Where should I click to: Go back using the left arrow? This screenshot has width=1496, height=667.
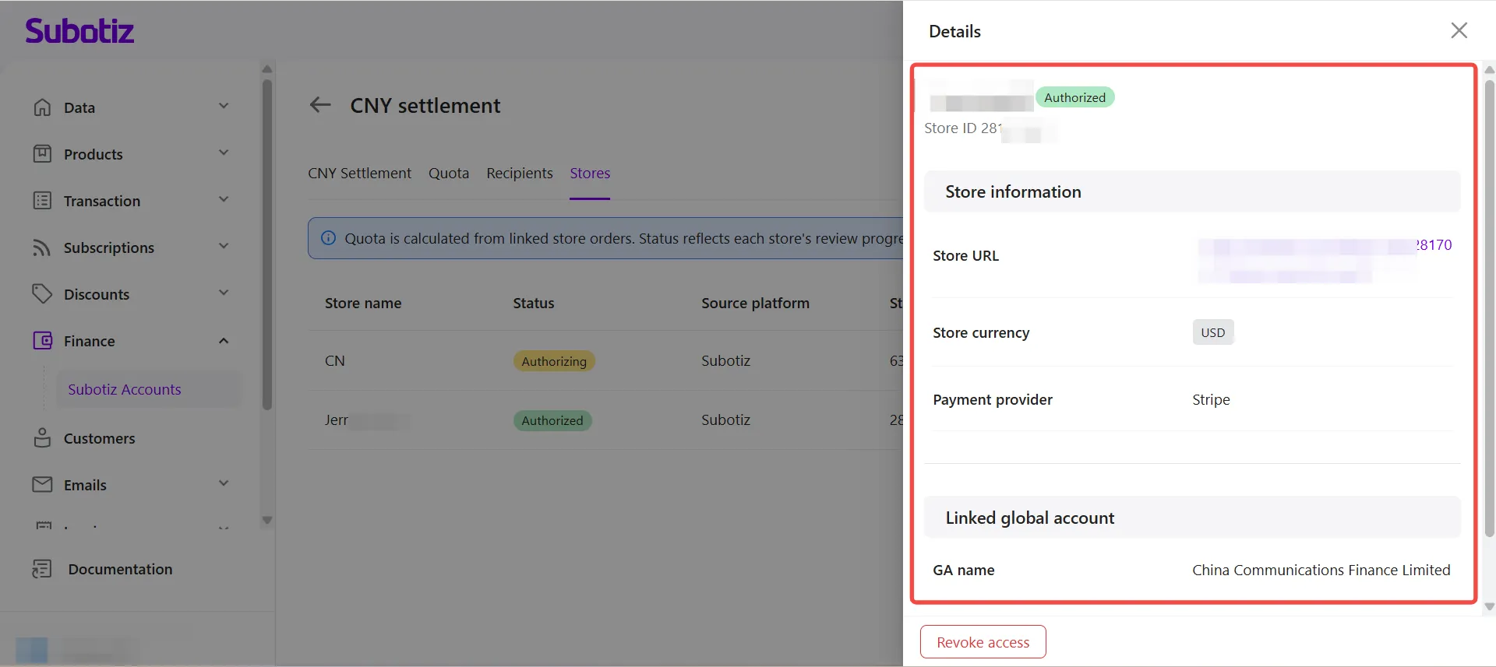click(320, 105)
